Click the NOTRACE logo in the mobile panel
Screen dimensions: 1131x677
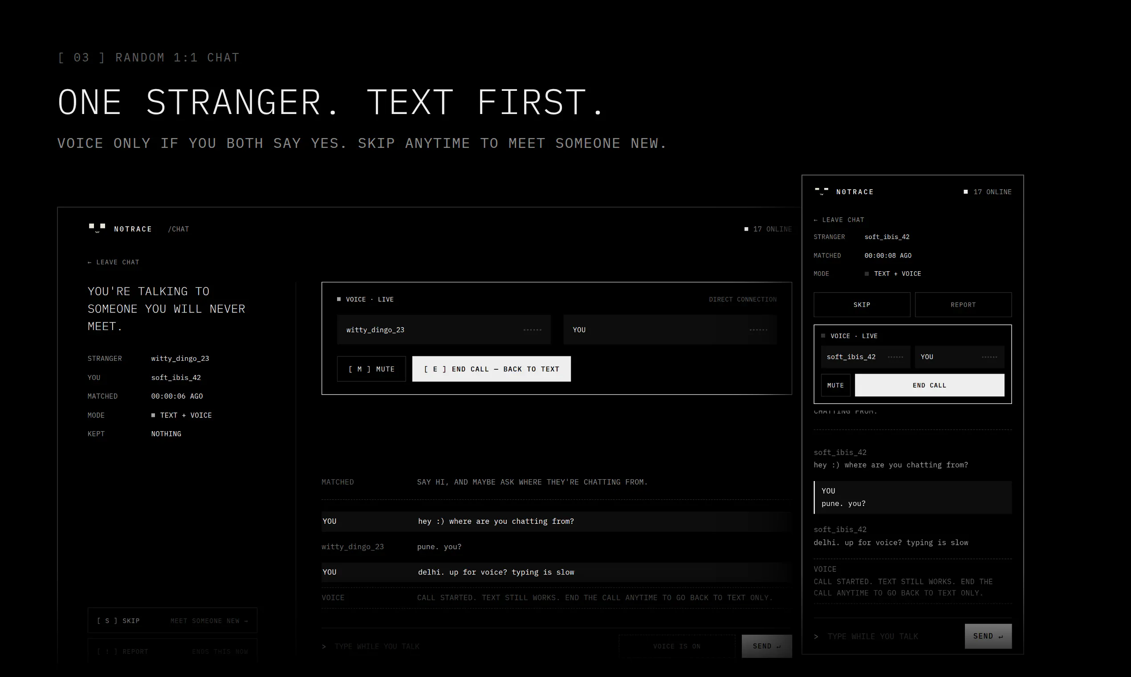(x=844, y=192)
